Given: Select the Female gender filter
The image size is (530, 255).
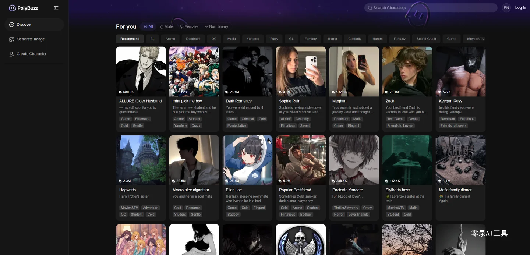Looking at the screenshot, I should (x=188, y=27).
